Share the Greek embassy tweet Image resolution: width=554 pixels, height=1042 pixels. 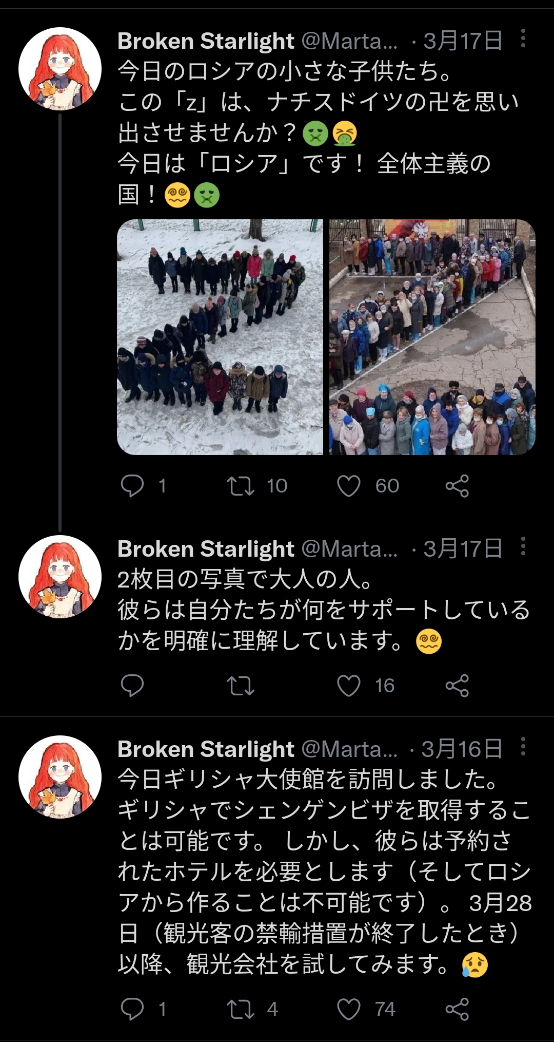pos(457,1009)
